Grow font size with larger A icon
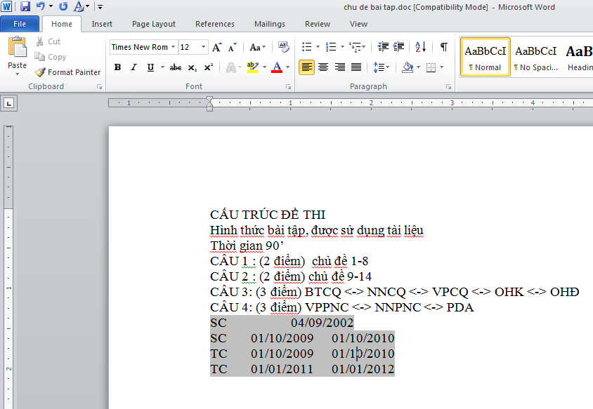 (x=216, y=47)
